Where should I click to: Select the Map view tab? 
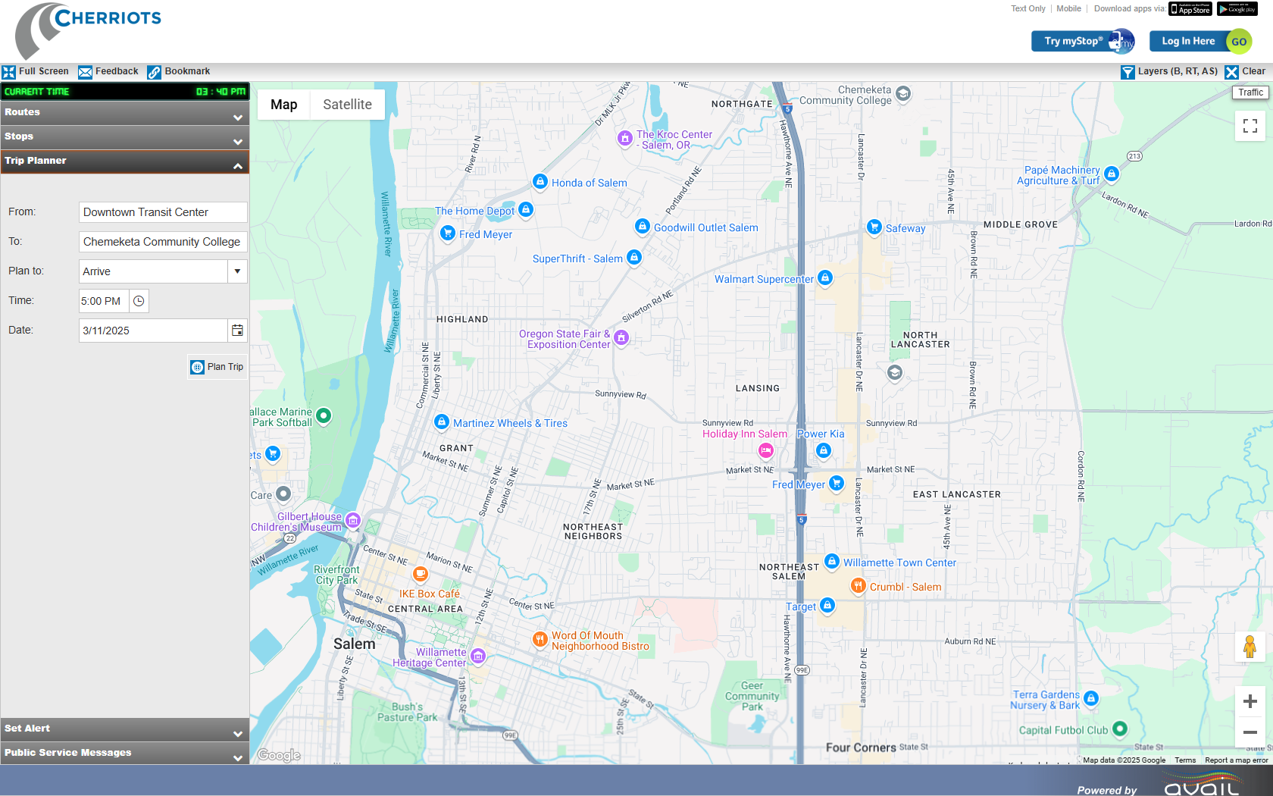pos(283,105)
